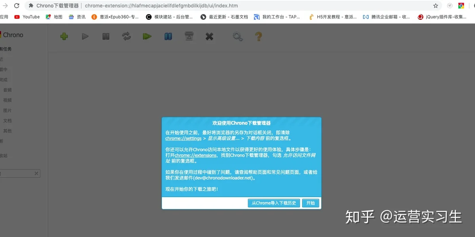Open help via the yellow question mark
The width and height of the screenshot is (475, 237).
pyautogui.click(x=258, y=36)
